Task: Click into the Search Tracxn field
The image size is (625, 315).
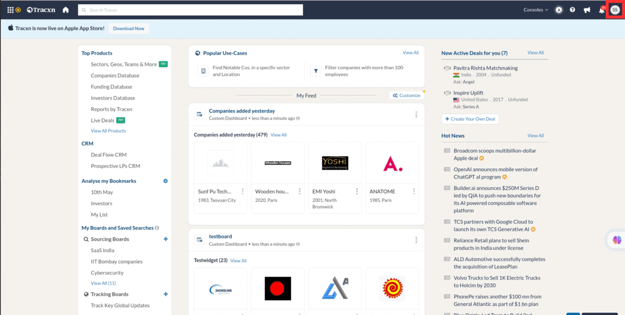Action: [191, 10]
